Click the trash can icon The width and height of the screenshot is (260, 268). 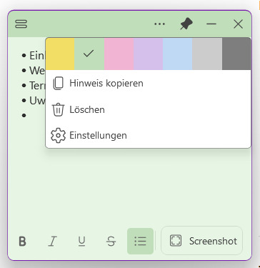click(58, 109)
